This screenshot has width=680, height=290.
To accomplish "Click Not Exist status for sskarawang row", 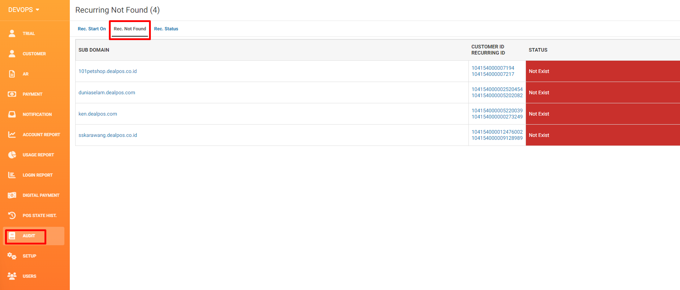I will 539,135.
